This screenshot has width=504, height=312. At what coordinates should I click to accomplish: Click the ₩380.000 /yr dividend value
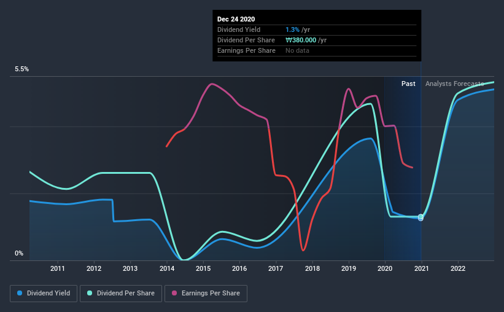pyautogui.click(x=306, y=40)
